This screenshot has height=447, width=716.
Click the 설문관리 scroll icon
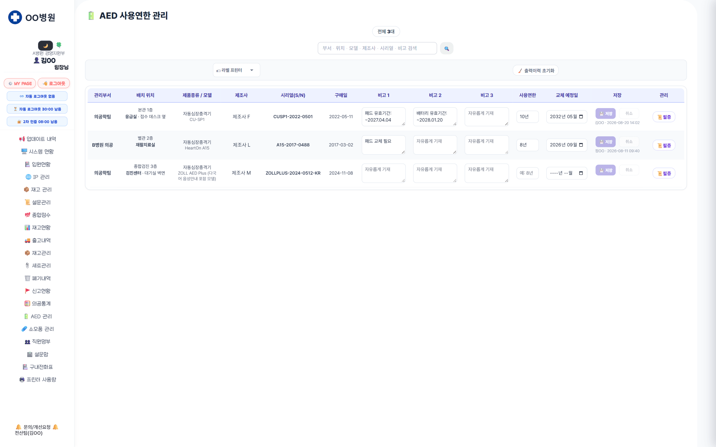coord(27,202)
